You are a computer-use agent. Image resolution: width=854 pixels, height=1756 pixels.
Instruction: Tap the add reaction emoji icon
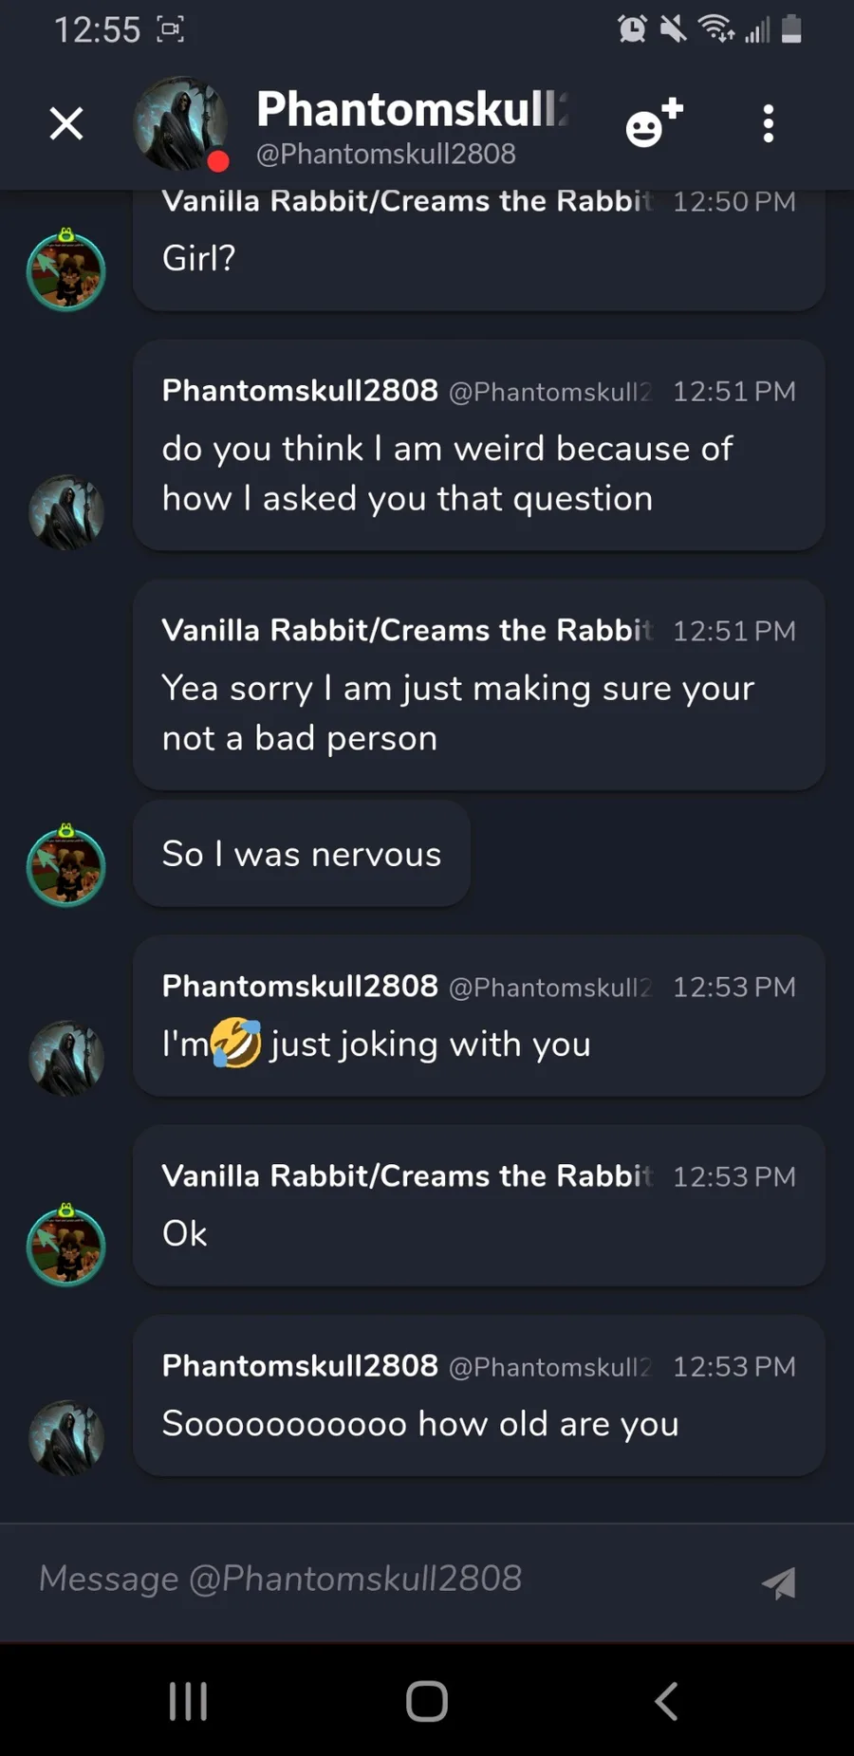coord(654,123)
